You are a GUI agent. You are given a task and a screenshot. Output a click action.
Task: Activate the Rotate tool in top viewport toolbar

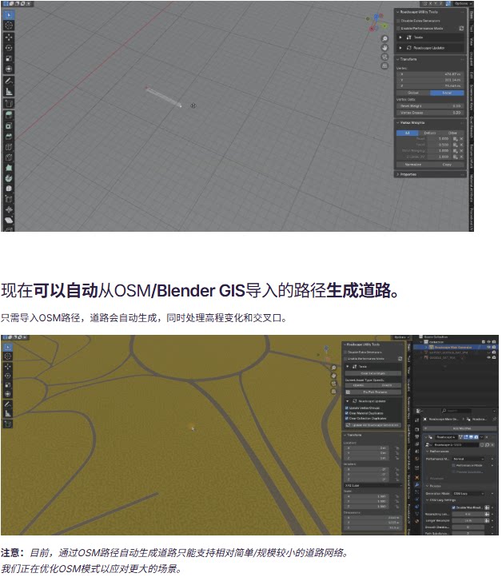click(x=9, y=48)
